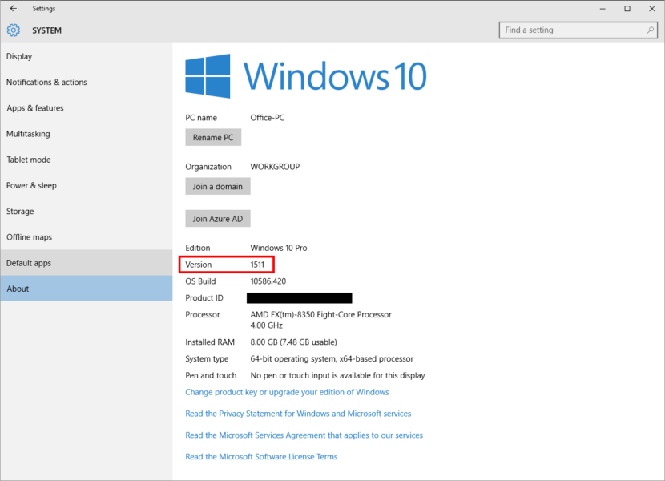
Task: Click the Join Azure AD button
Action: [217, 218]
